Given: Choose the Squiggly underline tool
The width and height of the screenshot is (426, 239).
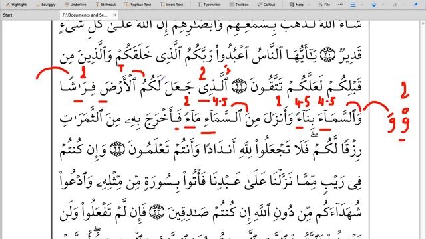Looking at the screenshot, I should [46, 5].
